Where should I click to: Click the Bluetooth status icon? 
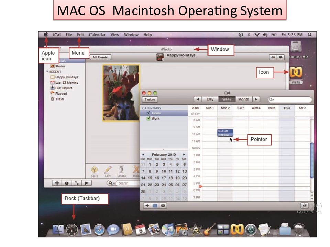point(249,35)
